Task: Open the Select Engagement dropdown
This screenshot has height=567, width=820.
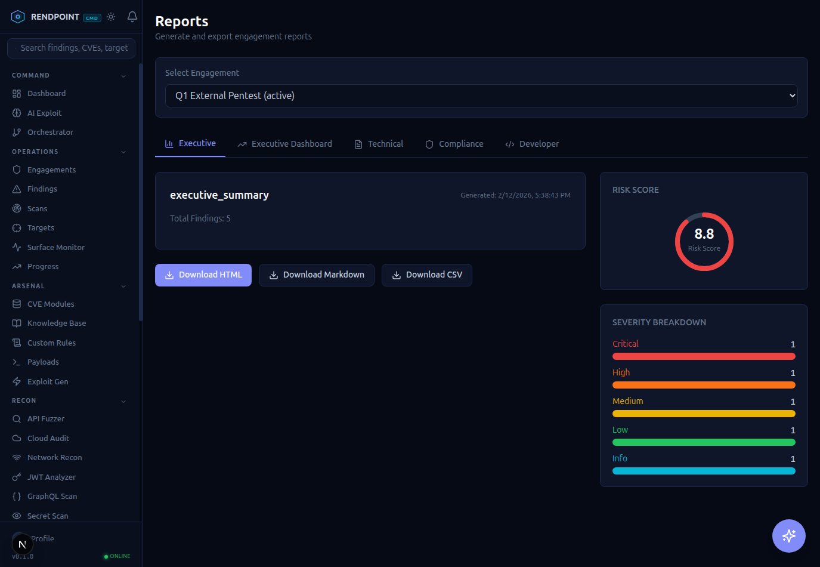Action: 481,95
